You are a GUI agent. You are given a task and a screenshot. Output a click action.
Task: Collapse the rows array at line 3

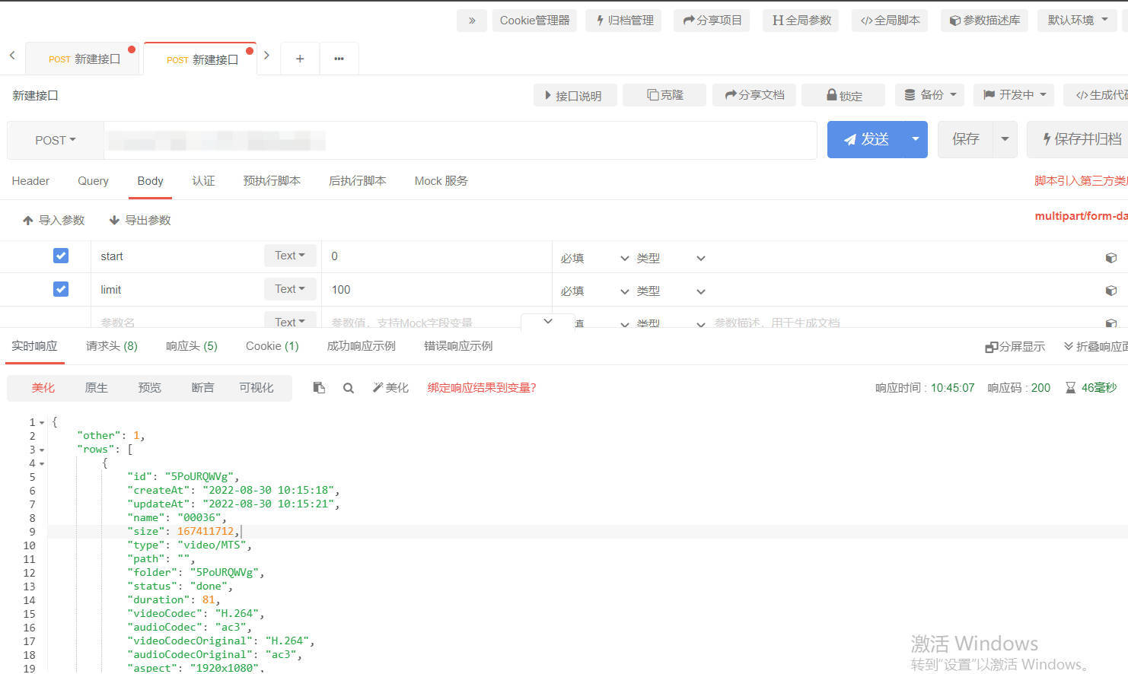coord(42,450)
